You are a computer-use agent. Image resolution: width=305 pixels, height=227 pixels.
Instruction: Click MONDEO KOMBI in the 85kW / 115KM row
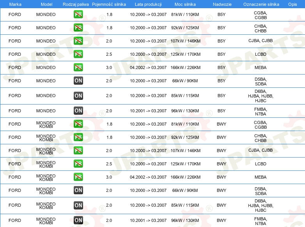(x=46, y=206)
